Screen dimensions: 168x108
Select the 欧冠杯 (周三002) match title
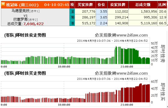(22, 5)
